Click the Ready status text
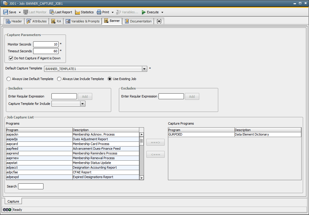Viewport: 309px width, 215px height. (x=17, y=210)
